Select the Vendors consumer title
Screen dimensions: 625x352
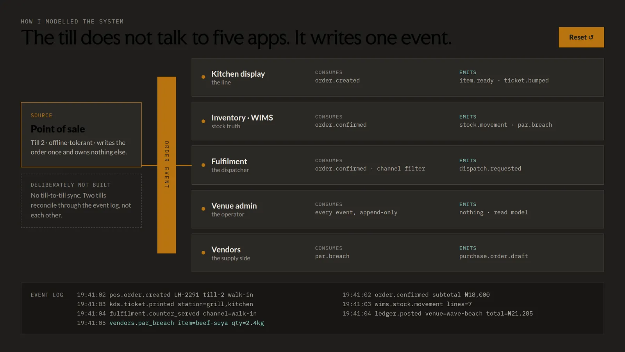[226, 250]
